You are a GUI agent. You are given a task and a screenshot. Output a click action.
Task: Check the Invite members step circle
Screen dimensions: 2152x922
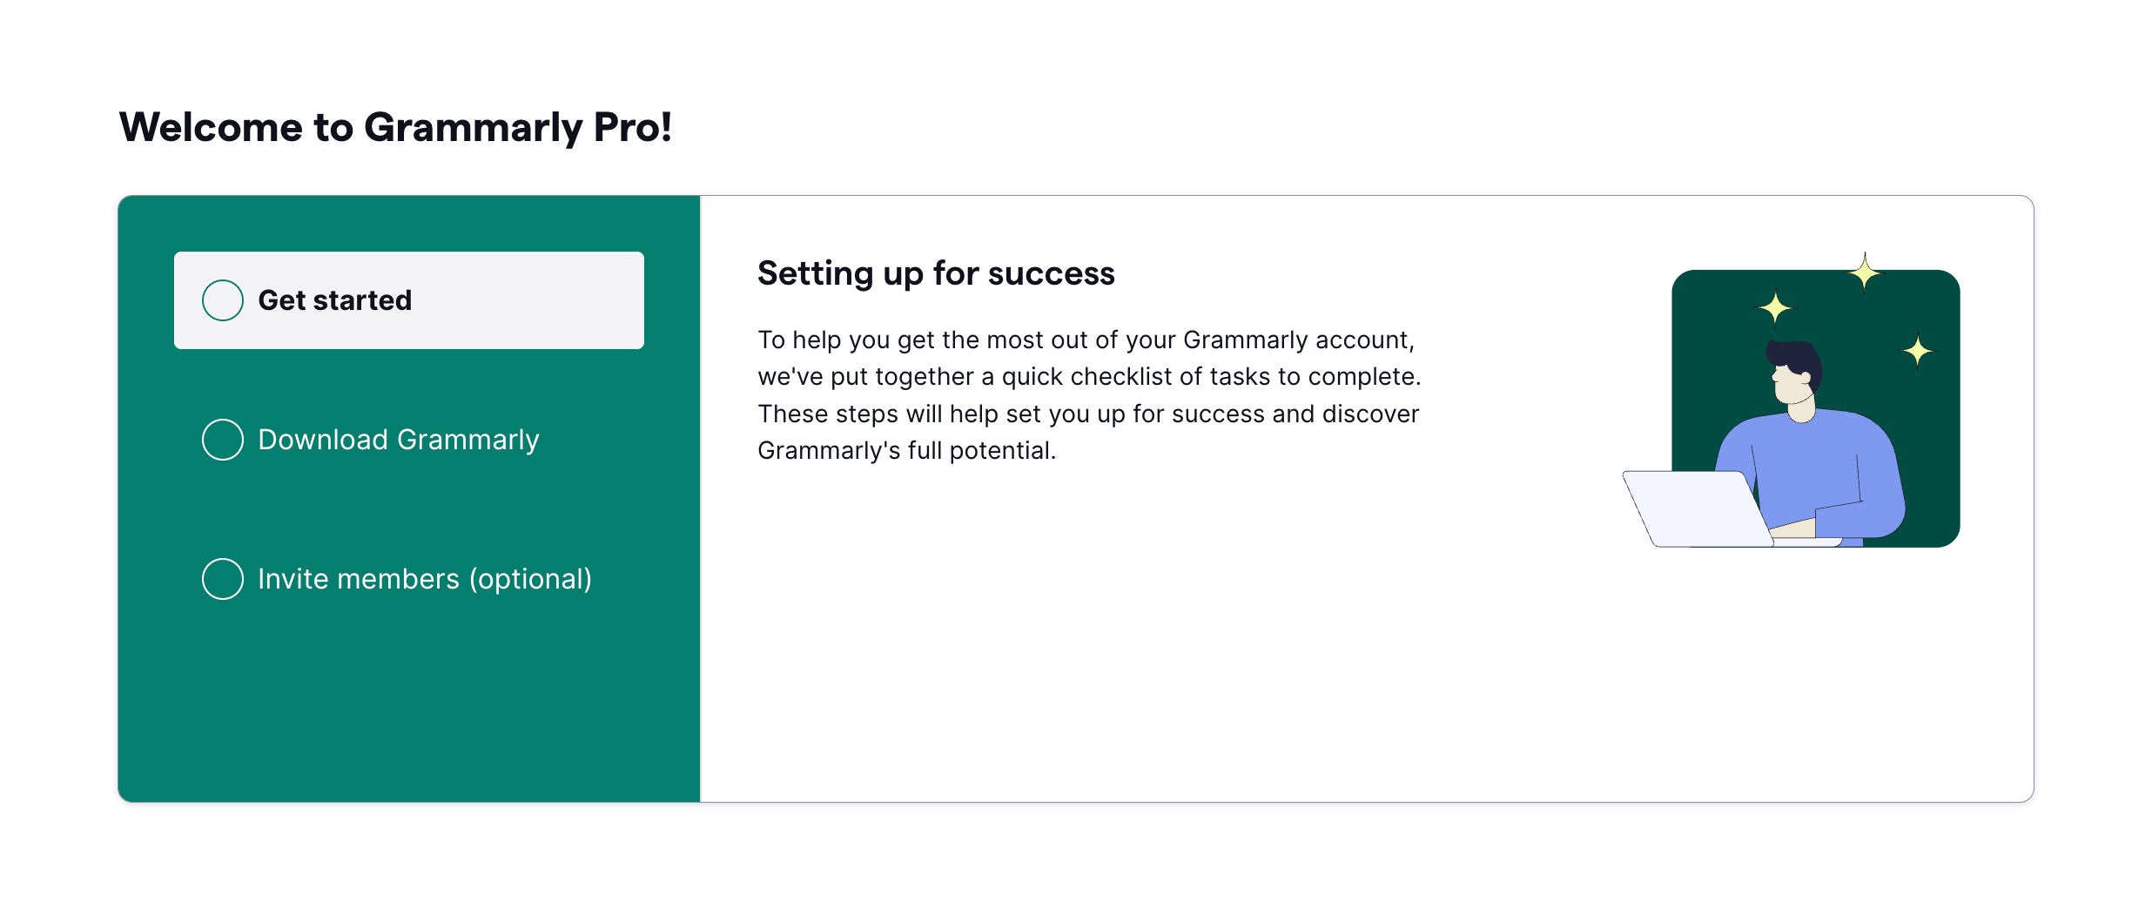[223, 579]
